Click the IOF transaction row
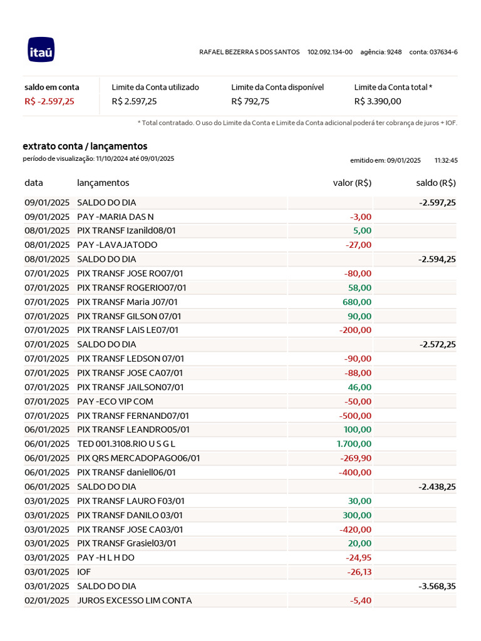Viewport: 481px width, 641px height. 84,572
